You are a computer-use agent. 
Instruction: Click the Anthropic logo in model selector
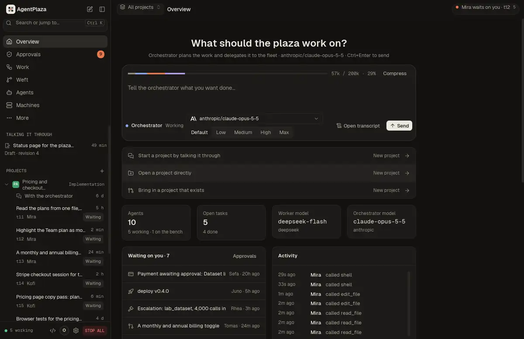point(193,118)
